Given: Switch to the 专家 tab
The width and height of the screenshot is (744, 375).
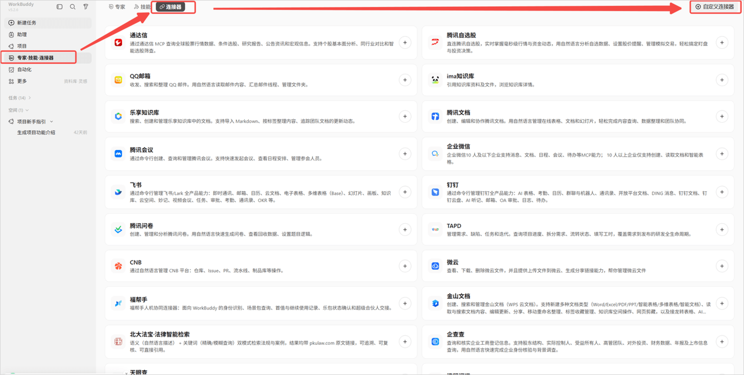Looking at the screenshot, I should tap(117, 7).
